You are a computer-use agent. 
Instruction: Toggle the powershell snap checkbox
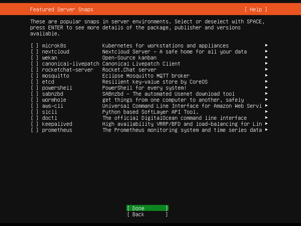point(35,88)
